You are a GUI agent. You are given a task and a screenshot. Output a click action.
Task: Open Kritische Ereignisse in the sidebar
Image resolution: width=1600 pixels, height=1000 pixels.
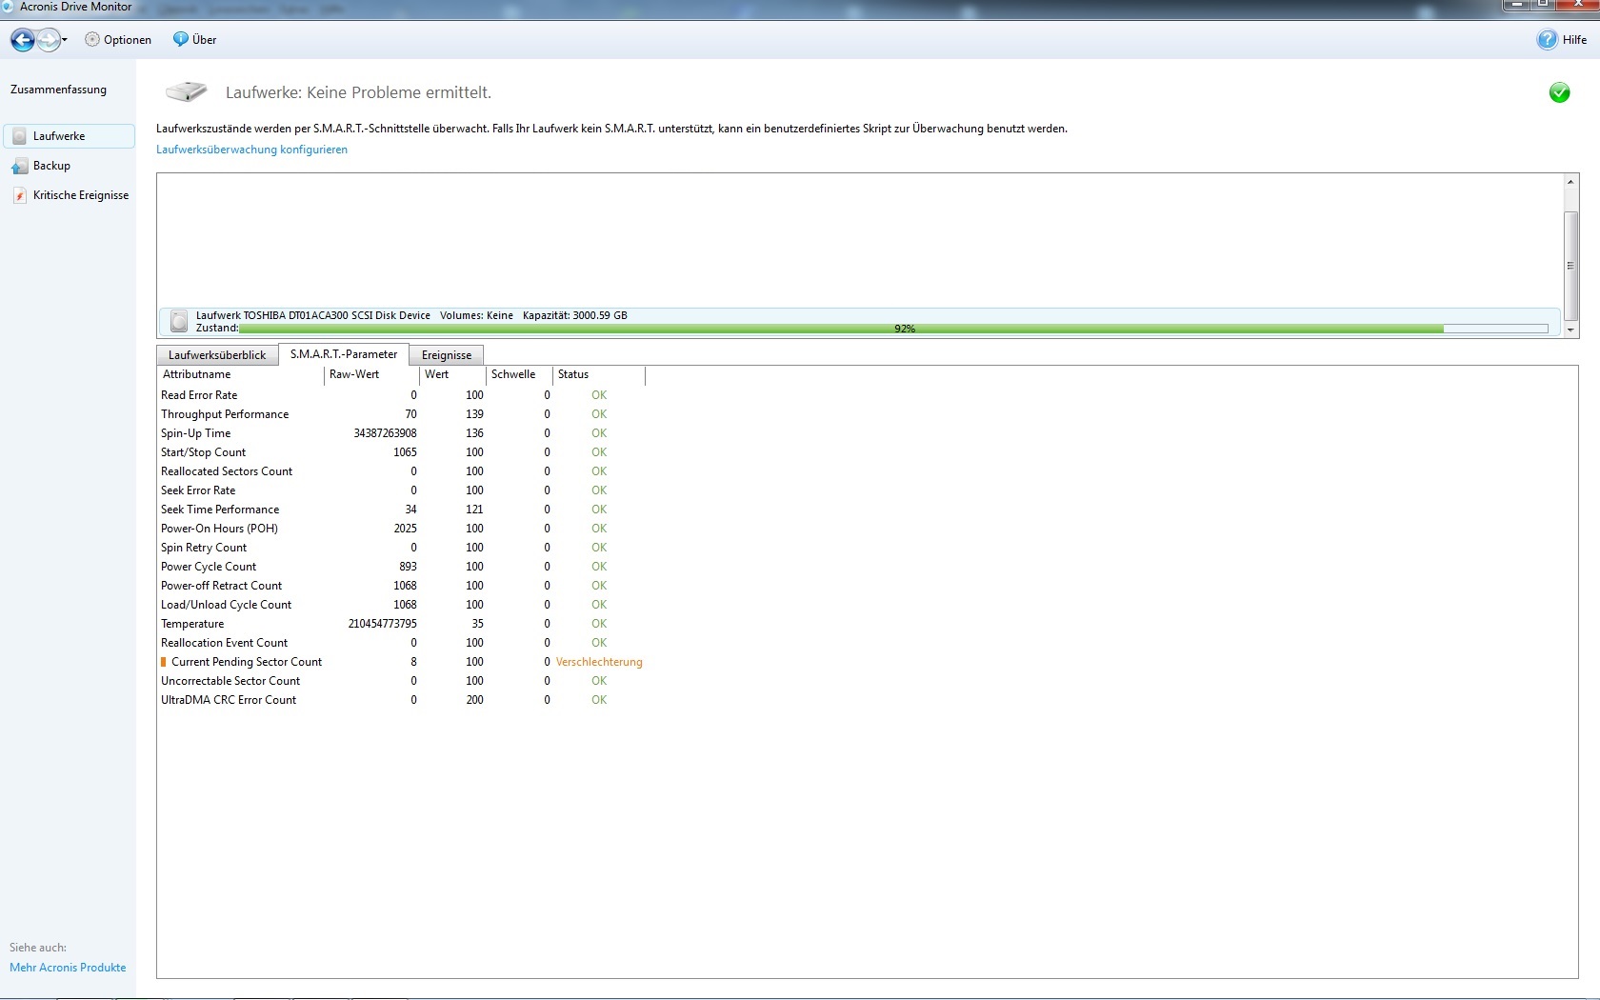coord(70,195)
